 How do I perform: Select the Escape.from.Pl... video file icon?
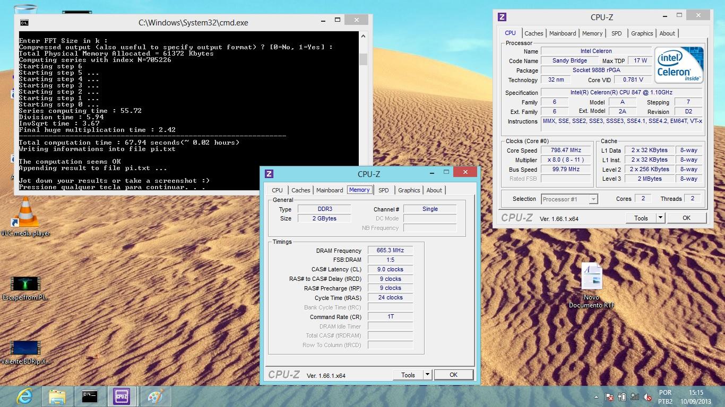point(25,288)
